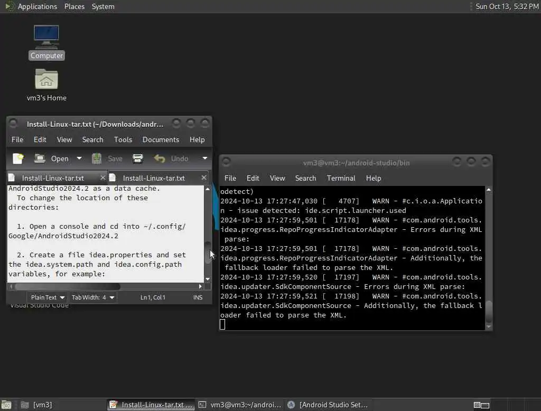
Task: Toggle the INS insert mode indicator
Action: (198, 297)
